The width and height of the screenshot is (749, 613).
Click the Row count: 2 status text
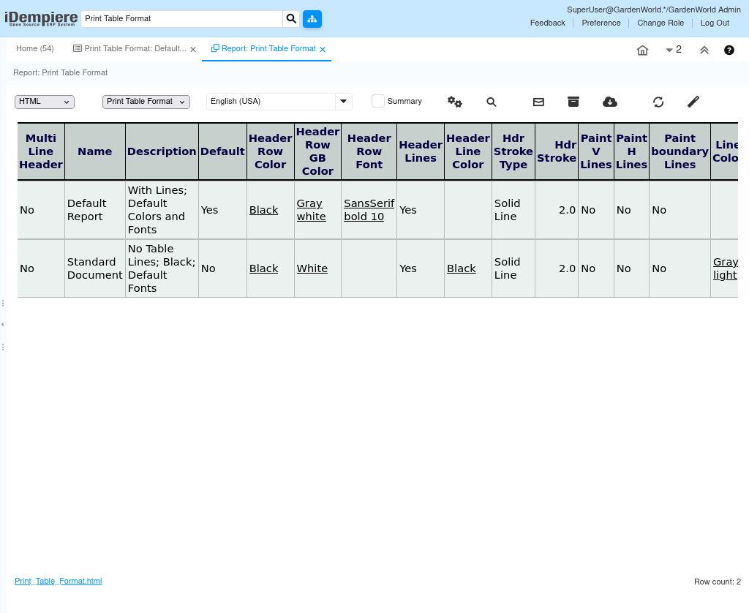pos(717,582)
